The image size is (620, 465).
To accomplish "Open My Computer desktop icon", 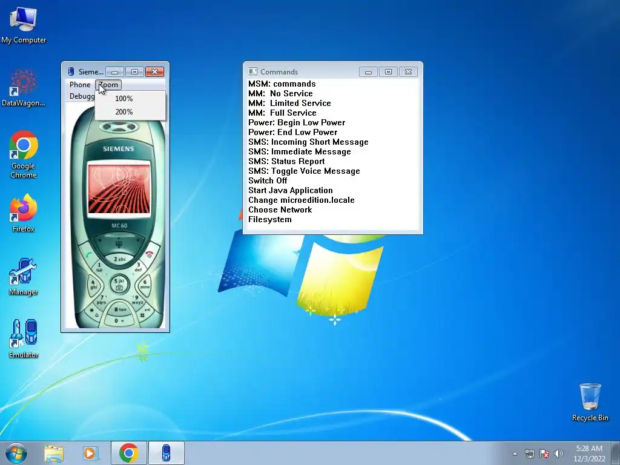I will (x=24, y=25).
